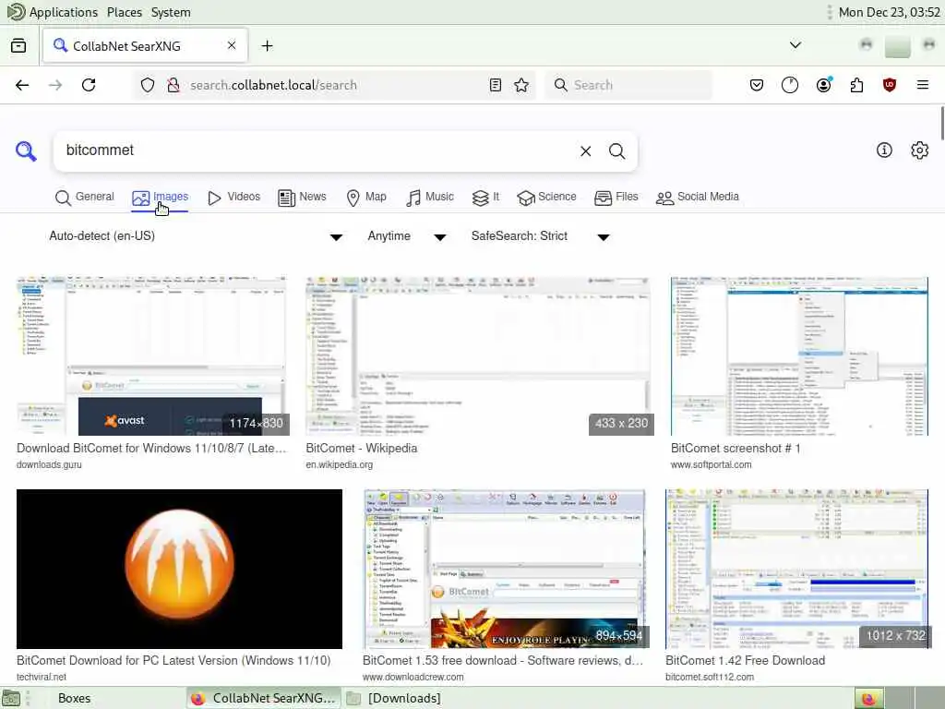The width and height of the screenshot is (945, 709).
Task: Open the Firefox hamburger menu
Action: pyautogui.click(x=923, y=85)
